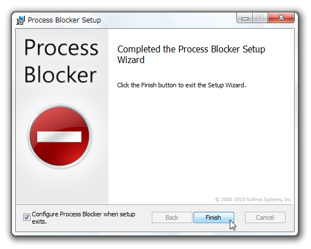Uncheck the Configure Process Blocker checkbox
This screenshot has height=249, width=311.
[x=27, y=217]
